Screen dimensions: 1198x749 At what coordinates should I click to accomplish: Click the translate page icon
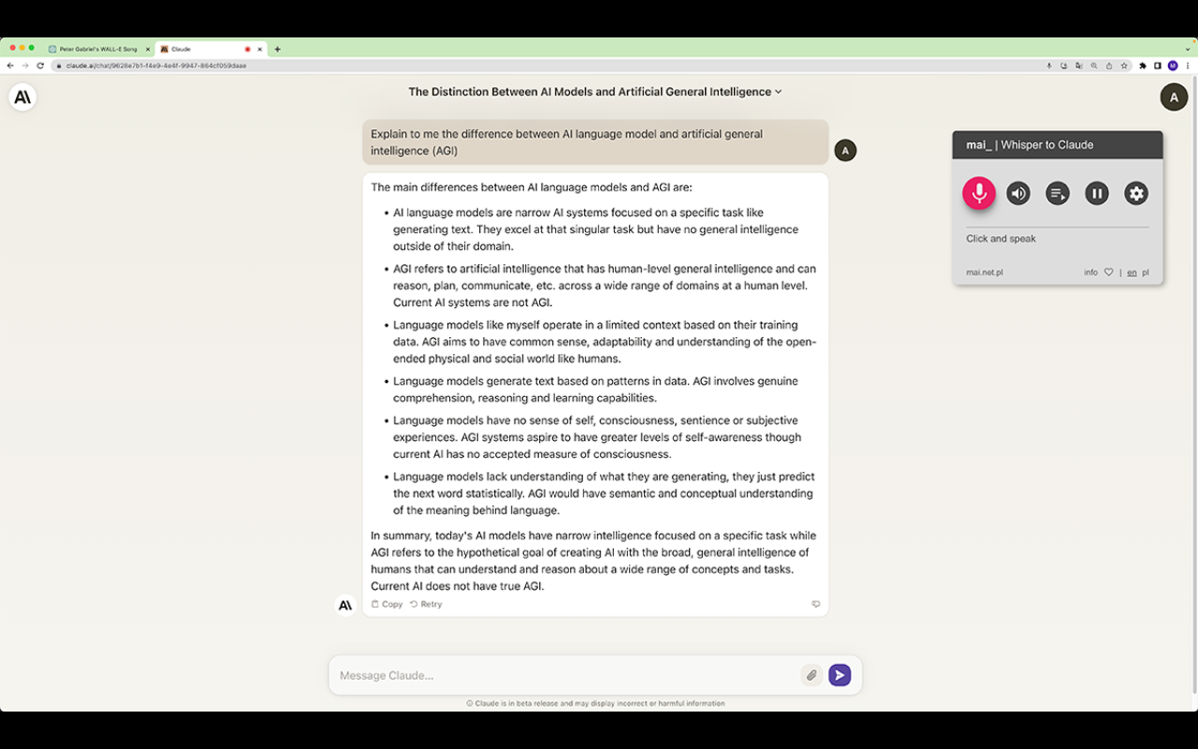tap(1079, 66)
